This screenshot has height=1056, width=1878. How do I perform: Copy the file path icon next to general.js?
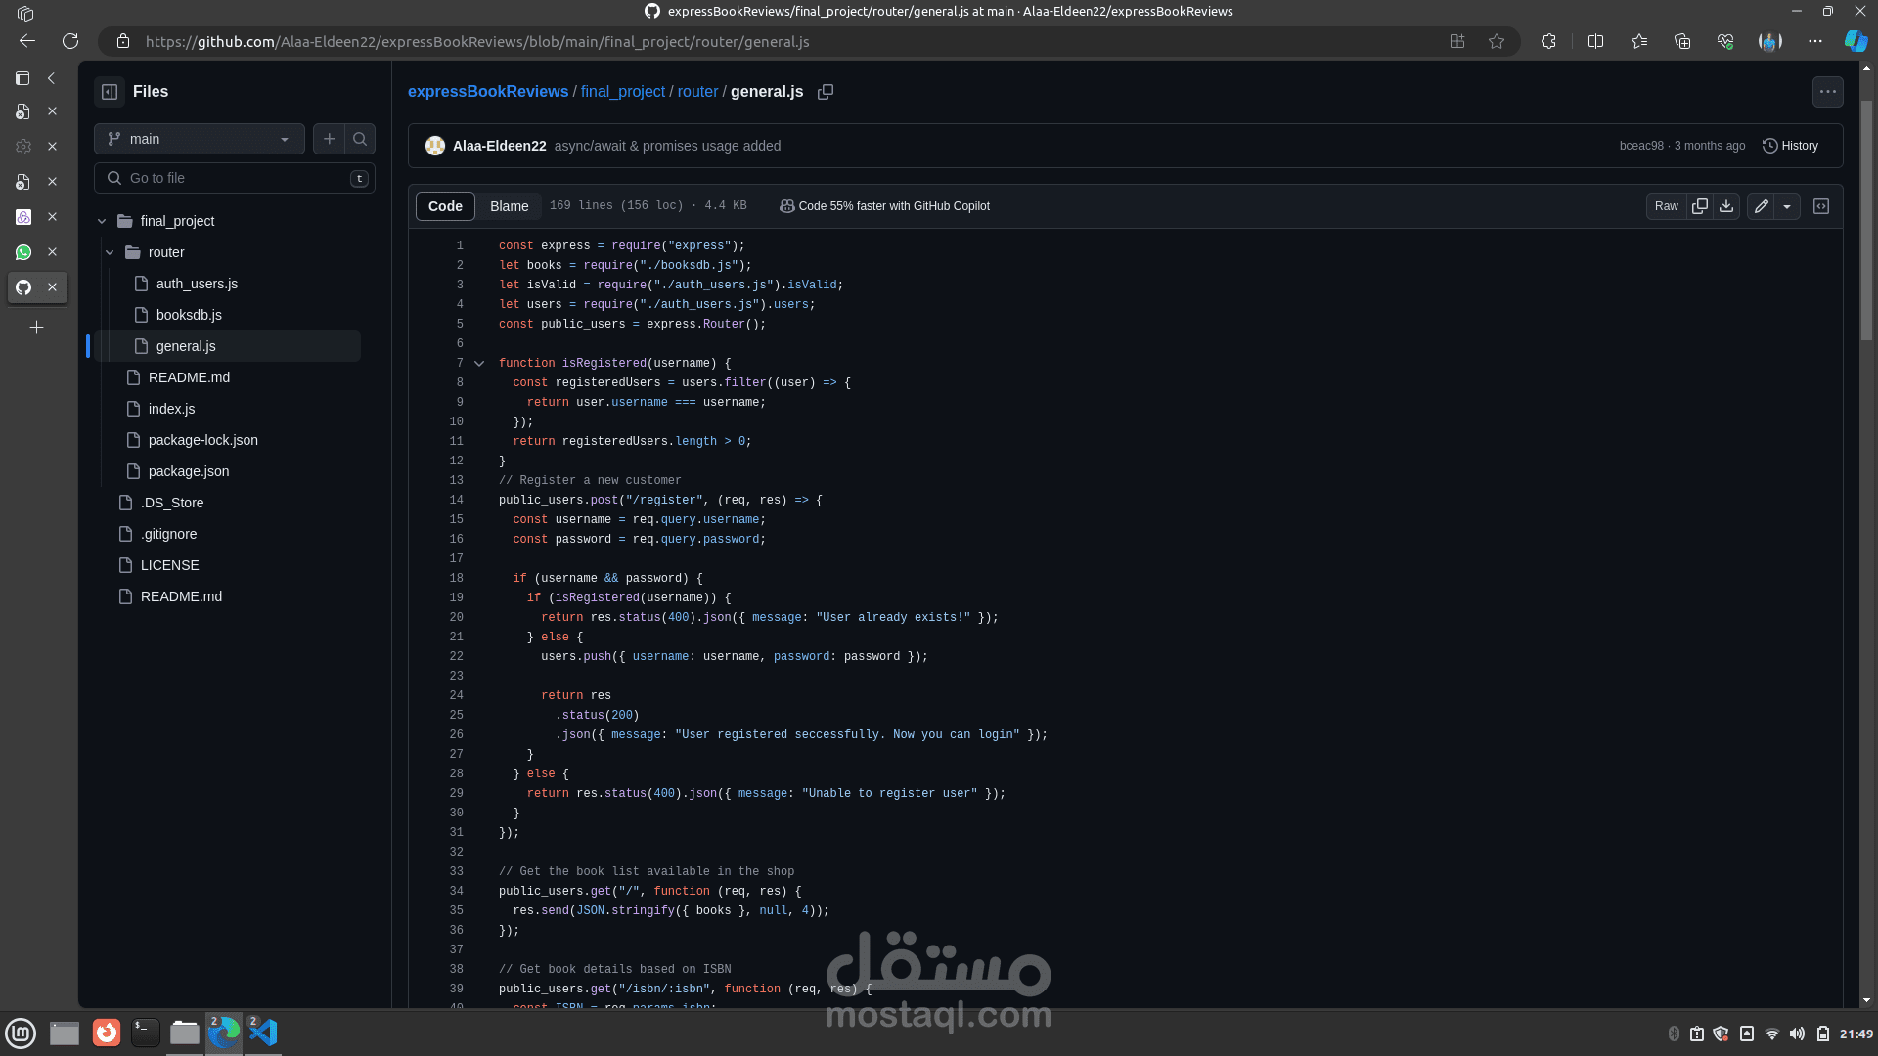pyautogui.click(x=826, y=92)
